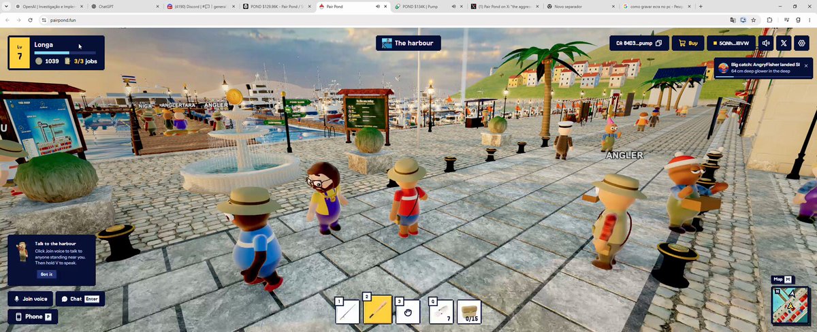Switch to the Novo separador tab

(x=580, y=6)
